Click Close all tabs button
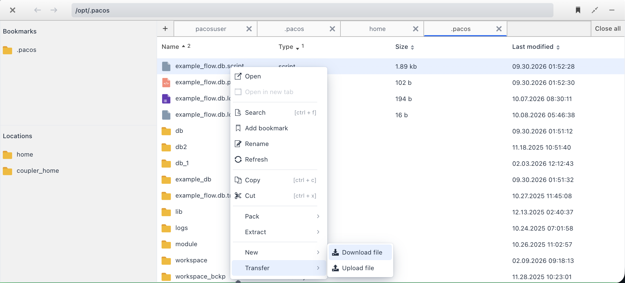Image resolution: width=625 pixels, height=283 pixels. pyautogui.click(x=608, y=28)
